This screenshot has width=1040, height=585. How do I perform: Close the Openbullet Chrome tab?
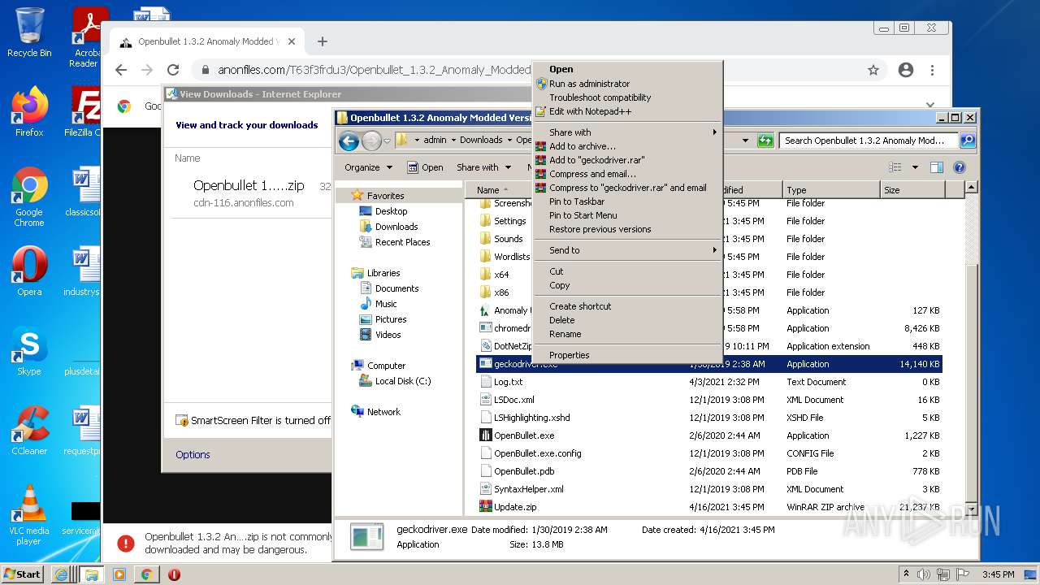point(292,41)
